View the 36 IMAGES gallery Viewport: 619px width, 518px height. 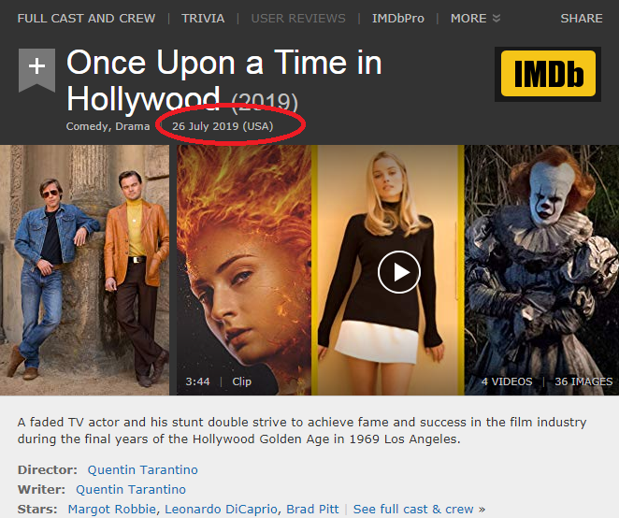click(x=583, y=381)
